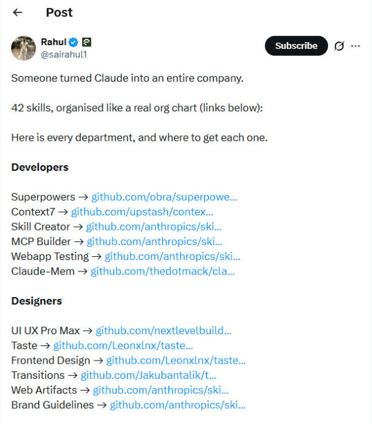The width and height of the screenshot is (372, 424).
Task: Click the blue verified badge
Action: click(73, 42)
